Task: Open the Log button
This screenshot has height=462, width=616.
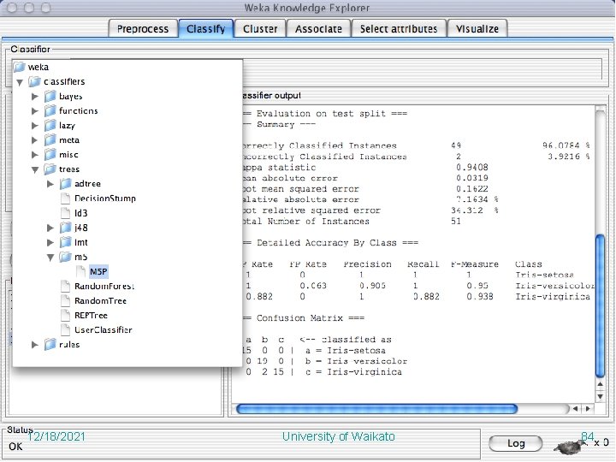Action: [x=516, y=443]
